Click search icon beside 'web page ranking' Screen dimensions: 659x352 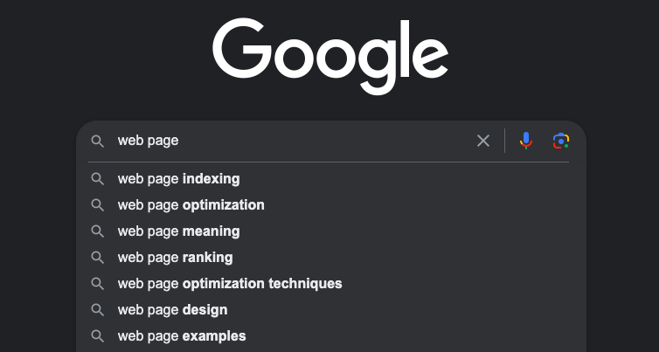coord(99,258)
